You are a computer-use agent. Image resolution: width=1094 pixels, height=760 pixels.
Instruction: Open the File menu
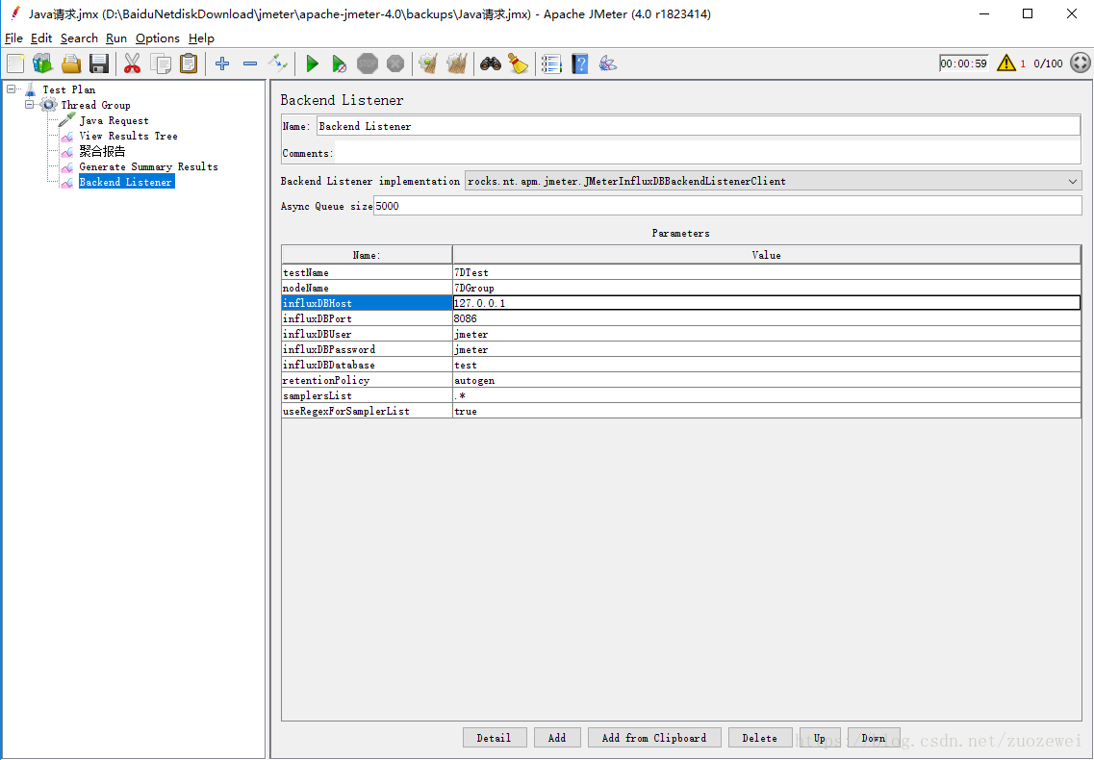point(14,38)
